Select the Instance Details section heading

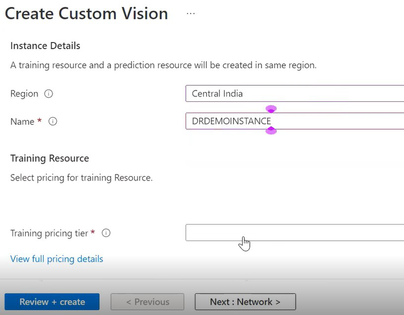(x=45, y=45)
